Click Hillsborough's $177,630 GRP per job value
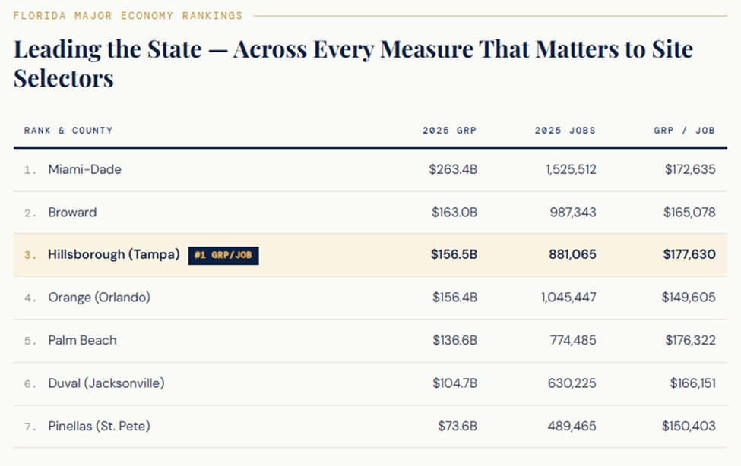 pos(689,254)
